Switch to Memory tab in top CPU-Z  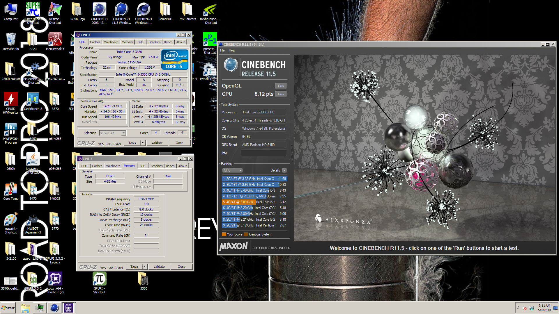127,42
